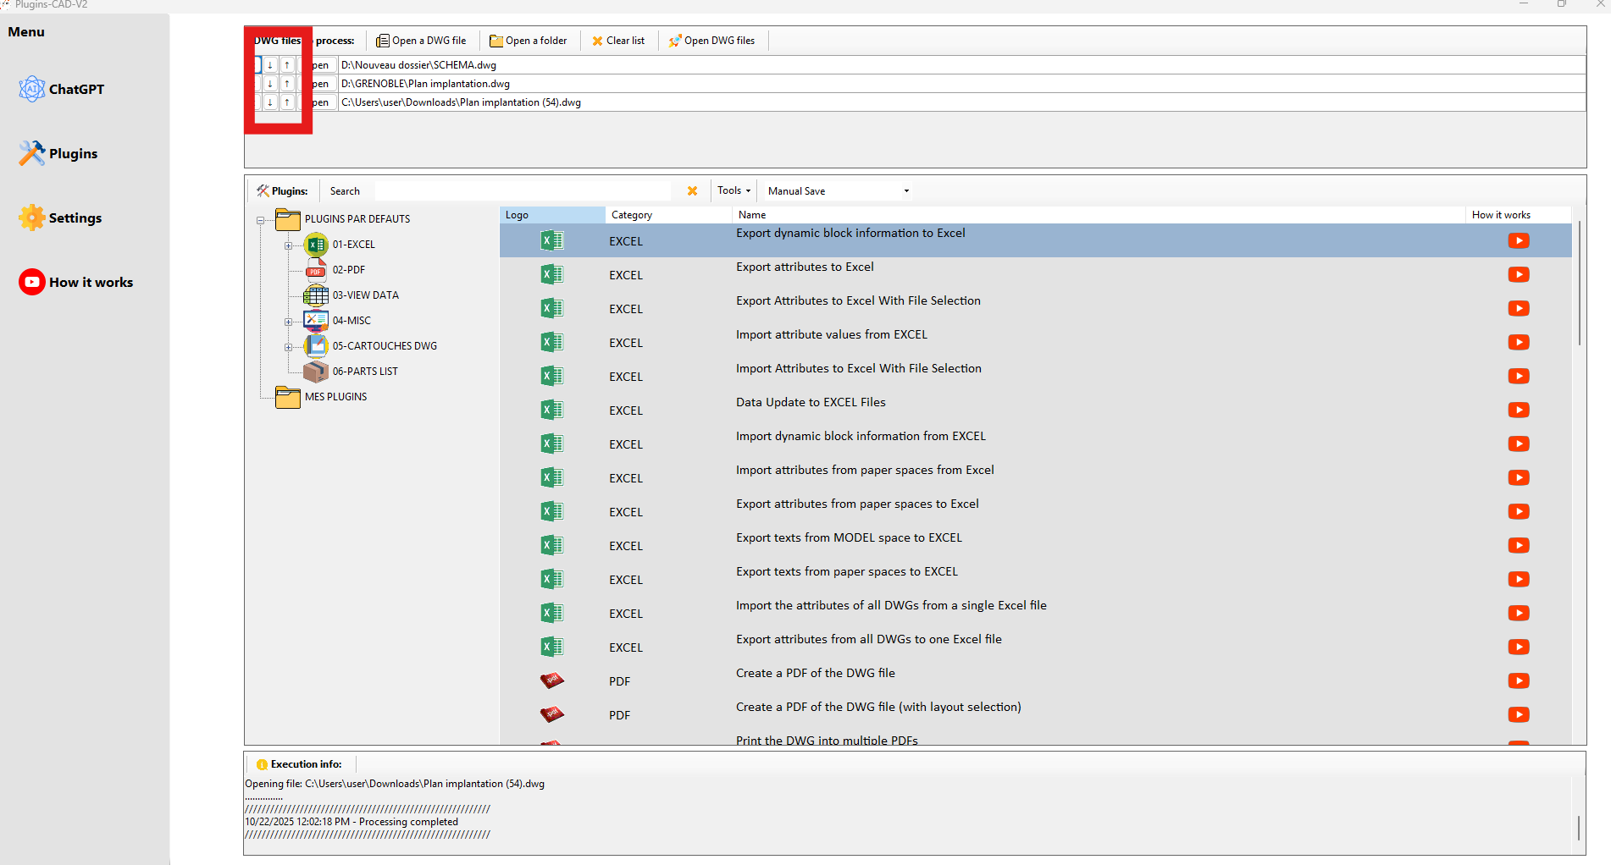This screenshot has height=865, width=1611.
Task: Click Clear list in the toolbar
Action: pyautogui.click(x=618, y=41)
